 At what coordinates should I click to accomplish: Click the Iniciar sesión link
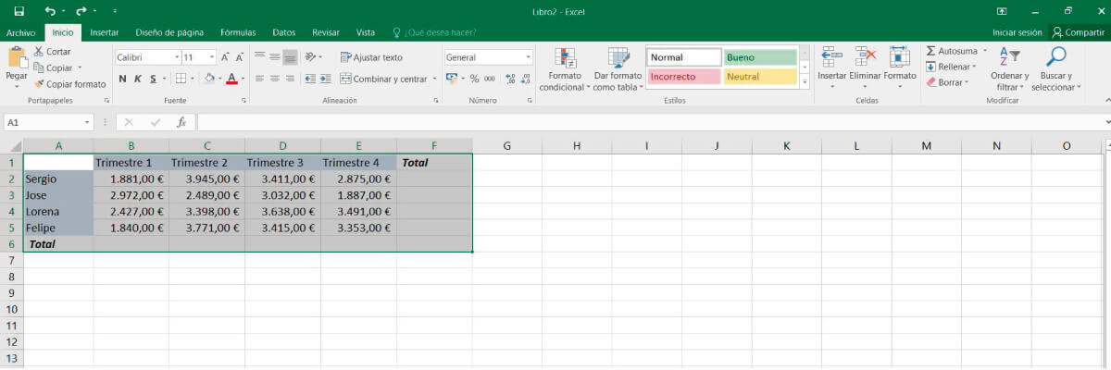click(x=1017, y=32)
